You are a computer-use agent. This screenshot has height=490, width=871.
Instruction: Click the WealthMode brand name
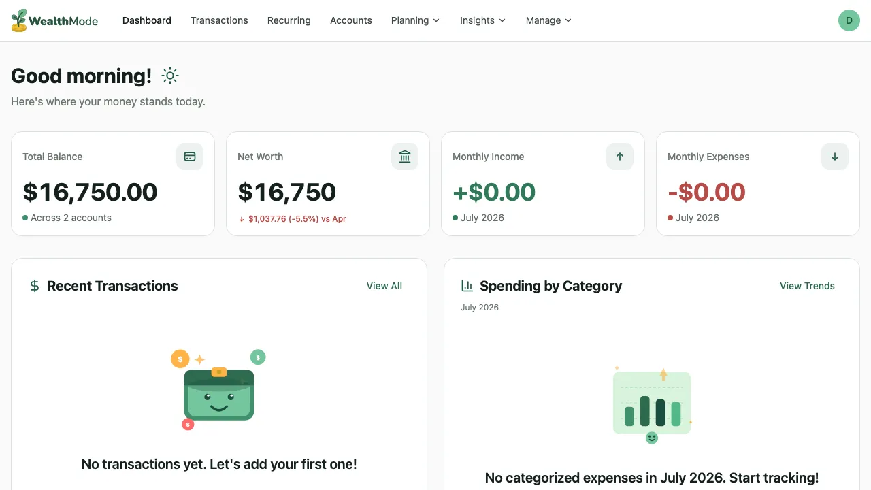click(x=63, y=21)
